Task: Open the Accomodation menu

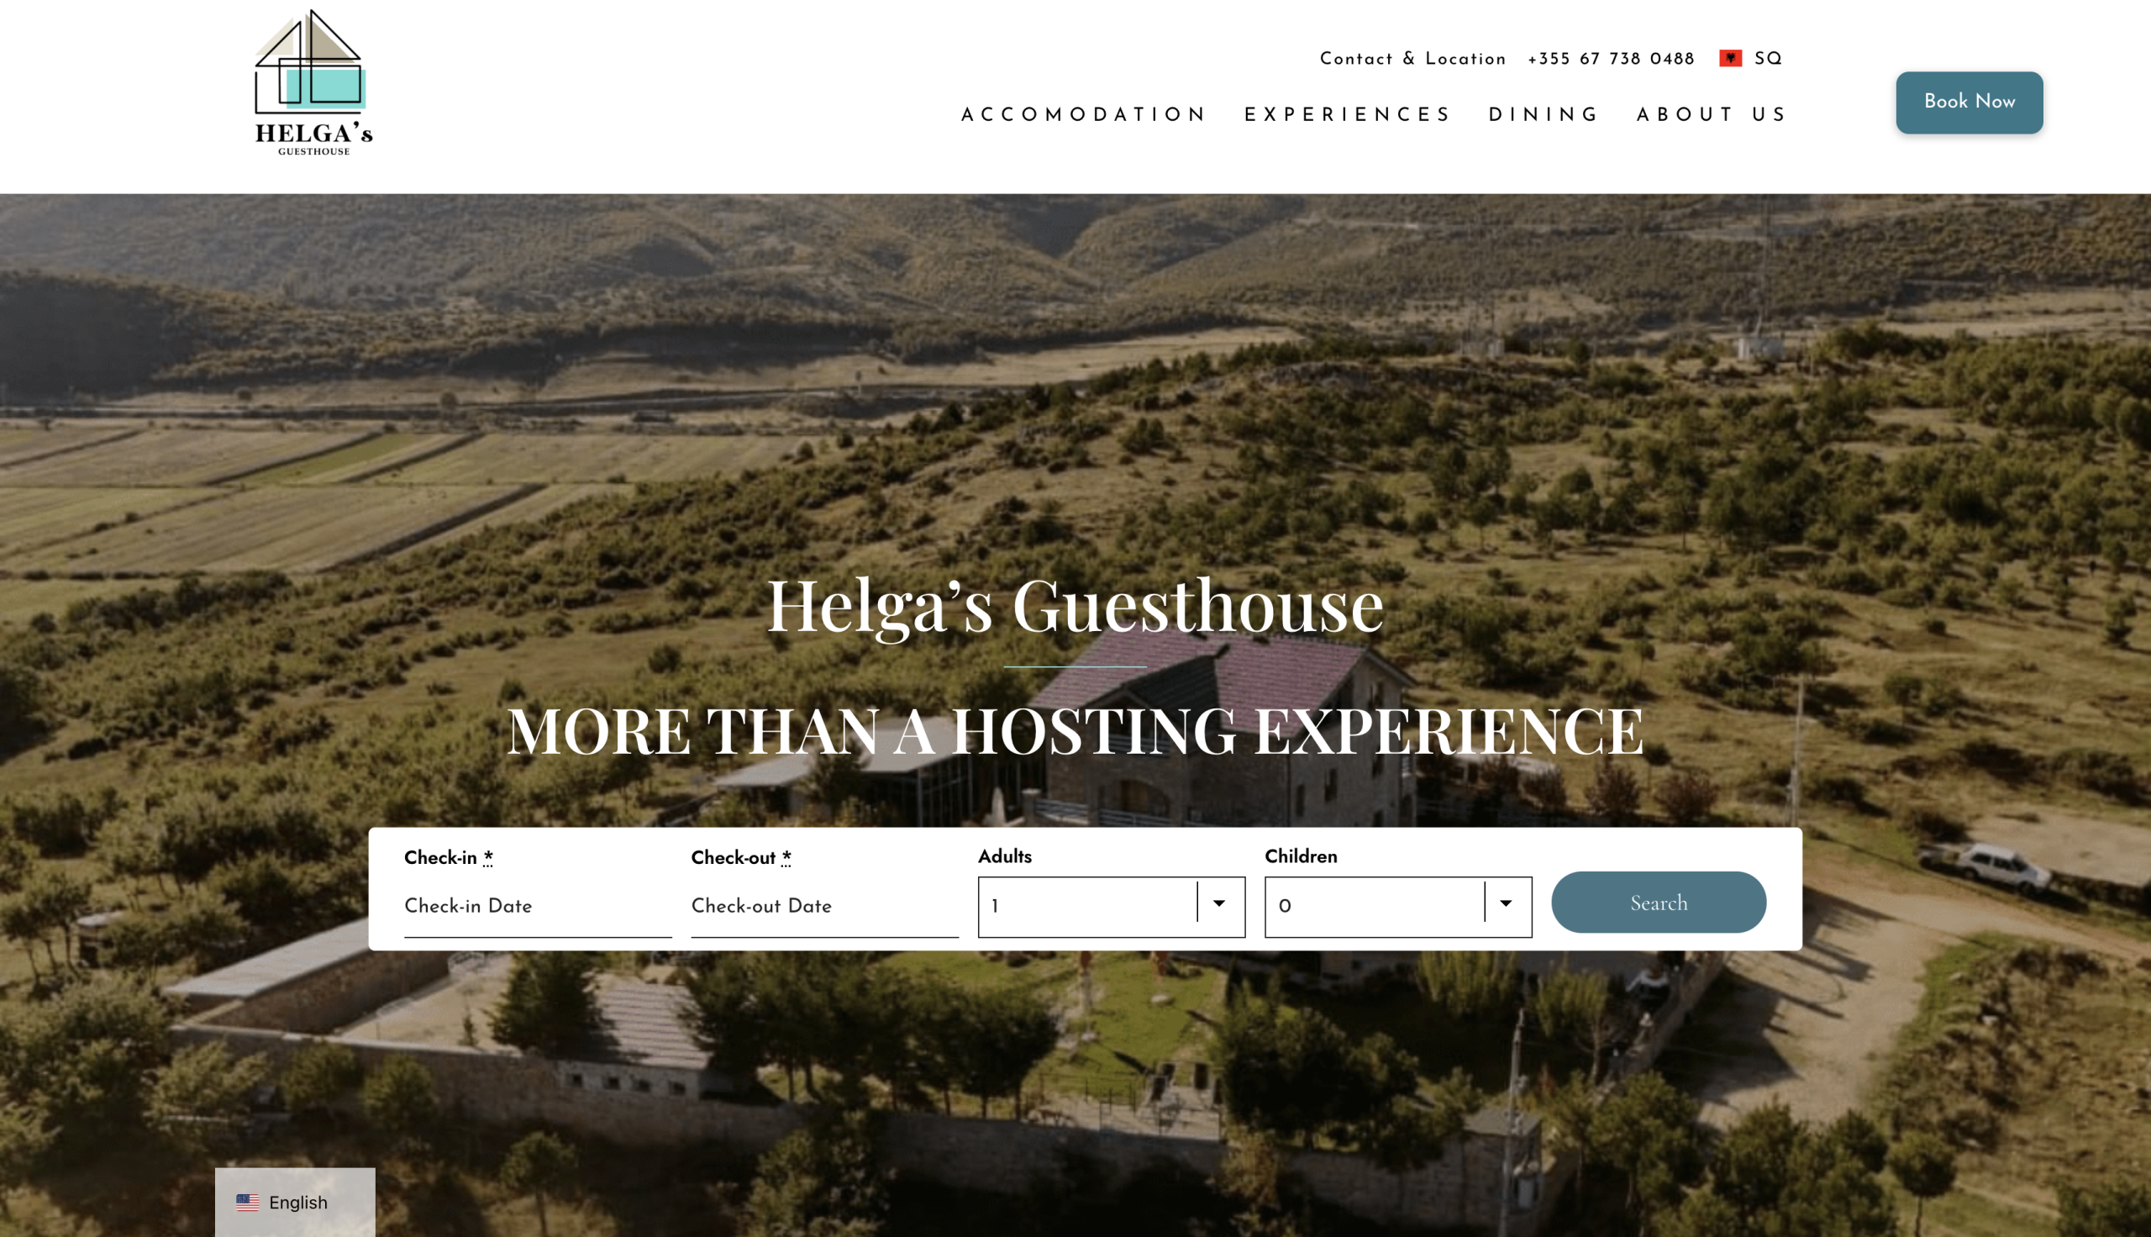Action: 1083,114
